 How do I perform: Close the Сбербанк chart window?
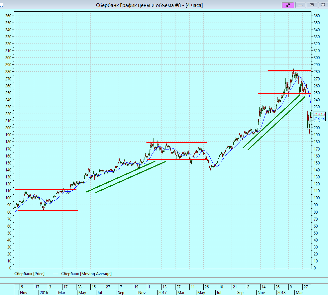(323, 5)
